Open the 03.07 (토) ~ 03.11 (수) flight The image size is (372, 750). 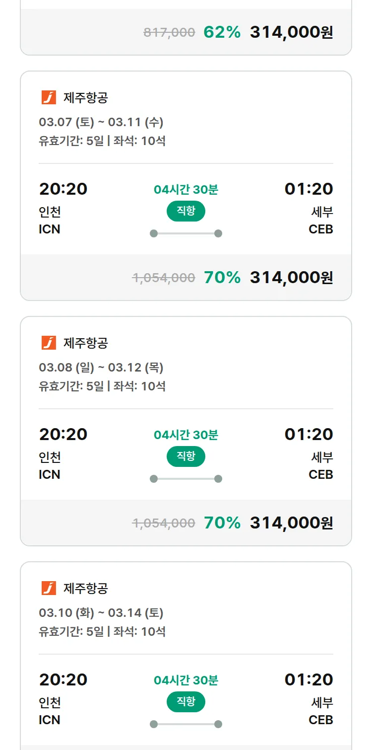[x=101, y=122]
